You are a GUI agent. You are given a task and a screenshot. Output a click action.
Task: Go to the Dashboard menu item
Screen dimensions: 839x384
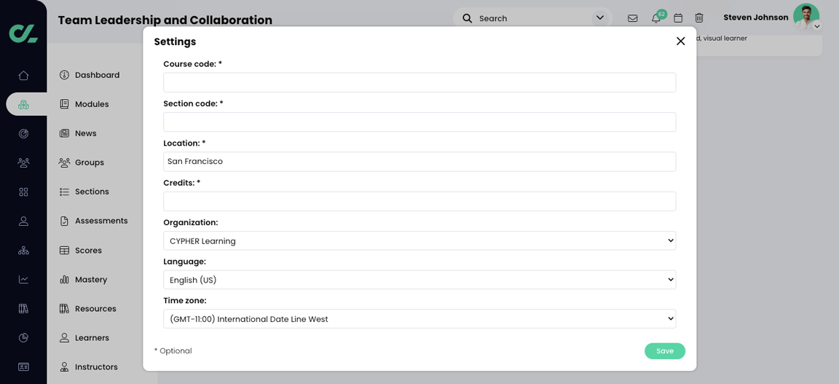tap(90, 75)
